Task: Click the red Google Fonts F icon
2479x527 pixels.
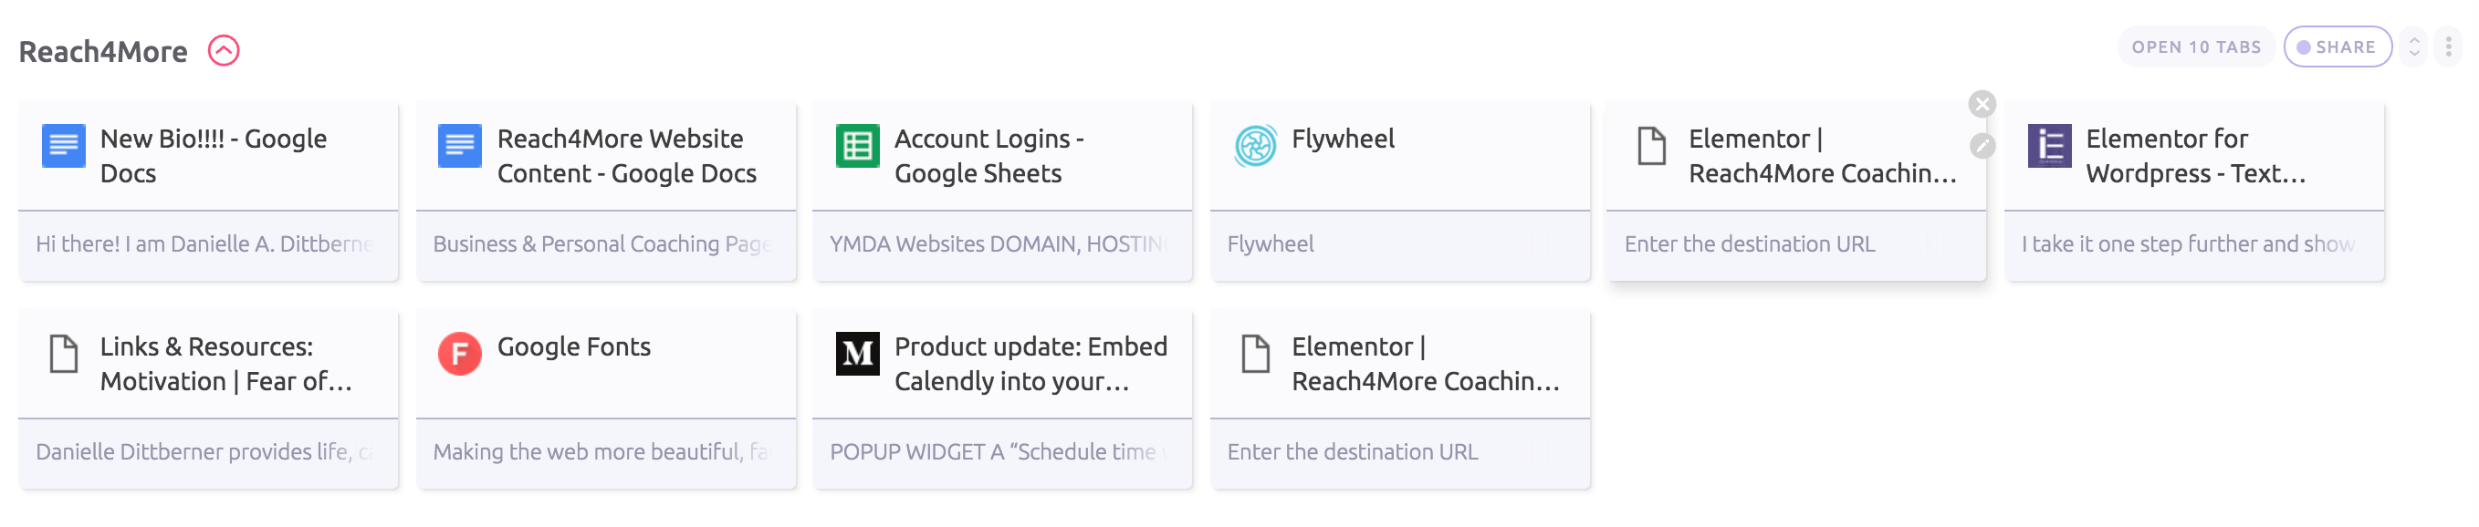Action: click(x=459, y=354)
